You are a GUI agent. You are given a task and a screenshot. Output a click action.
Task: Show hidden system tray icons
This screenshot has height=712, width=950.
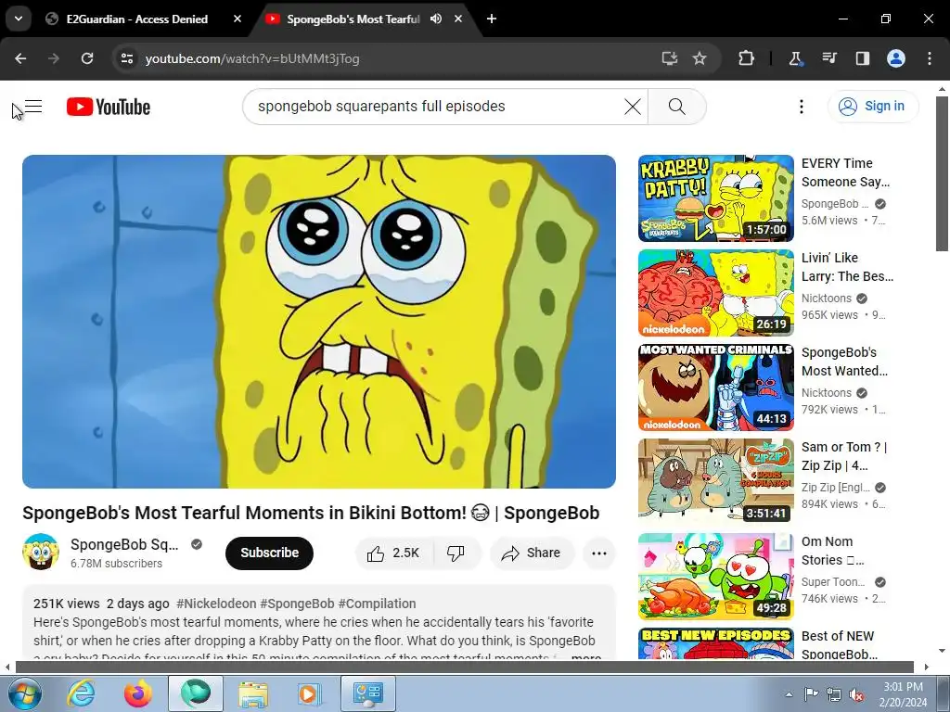click(x=790, y=694)
